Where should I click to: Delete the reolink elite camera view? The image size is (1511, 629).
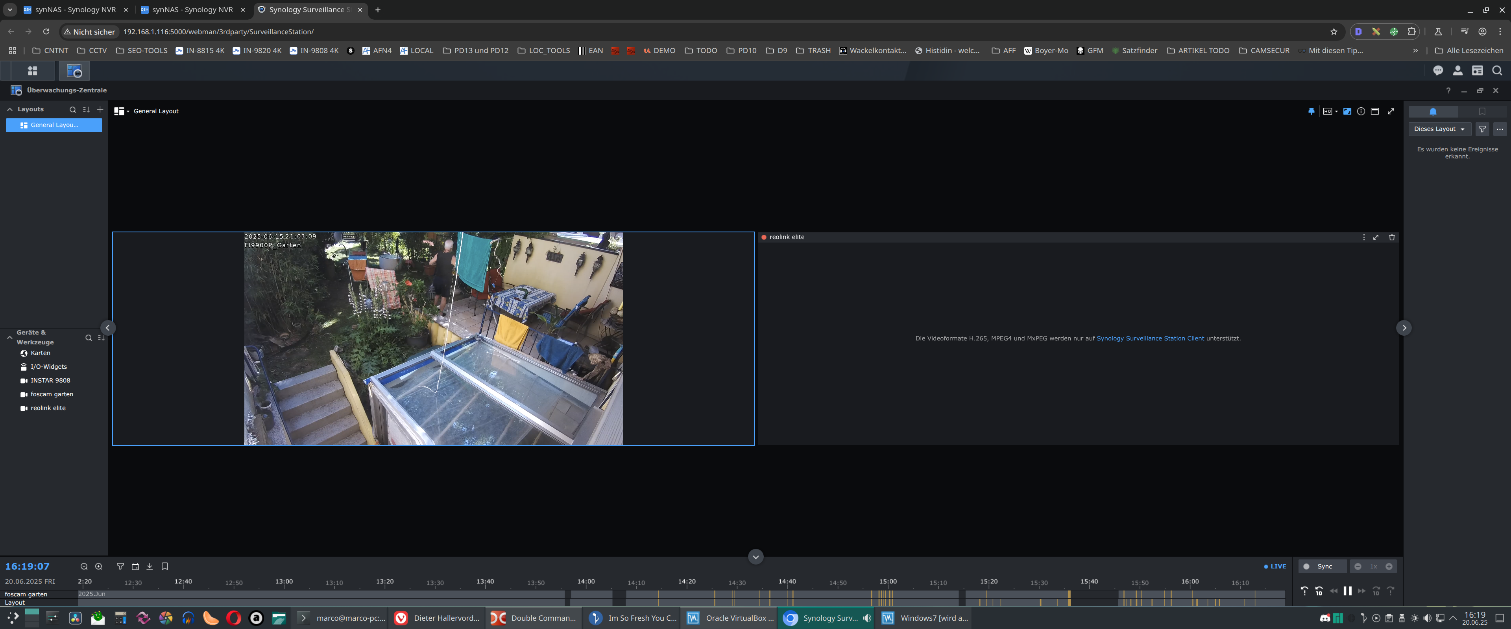[1391, 237]
